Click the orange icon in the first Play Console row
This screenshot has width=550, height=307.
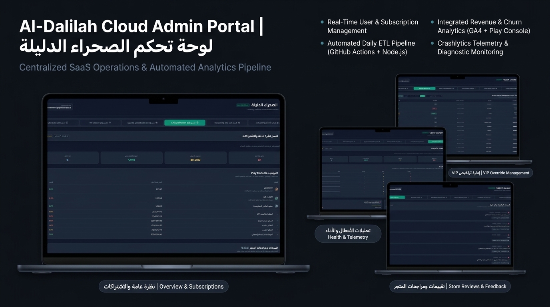(x=277, y=189)
